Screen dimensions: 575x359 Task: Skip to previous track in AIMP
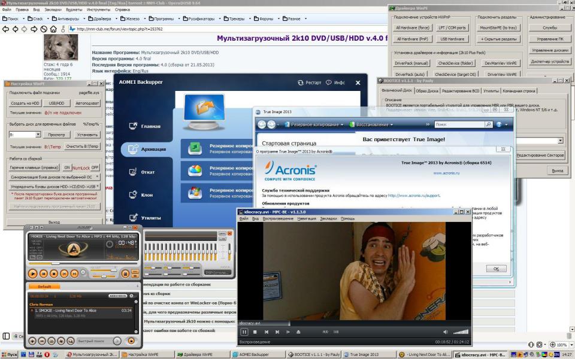coord(64,273)
